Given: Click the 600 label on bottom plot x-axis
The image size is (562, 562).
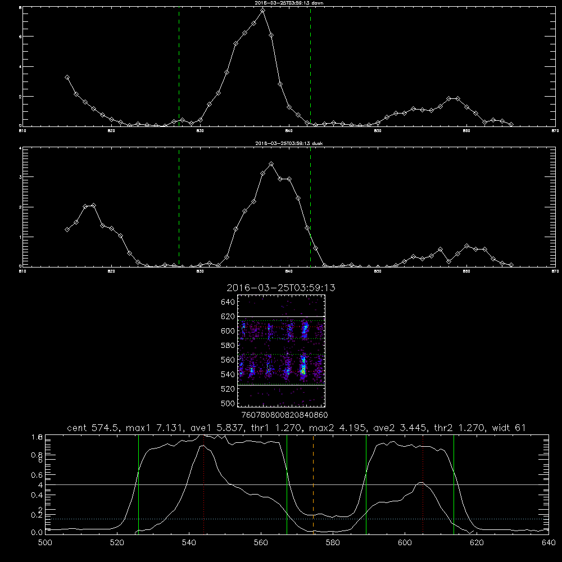Looking at the screenshot, I should coord(405,542).
